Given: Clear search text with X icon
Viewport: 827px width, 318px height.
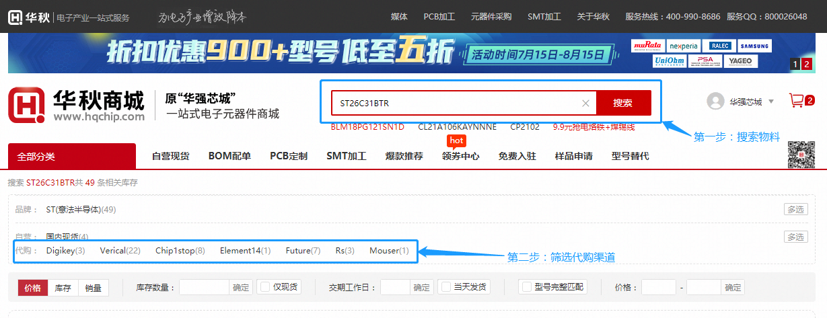Looking at the screenshot, I should click(585, 104).
